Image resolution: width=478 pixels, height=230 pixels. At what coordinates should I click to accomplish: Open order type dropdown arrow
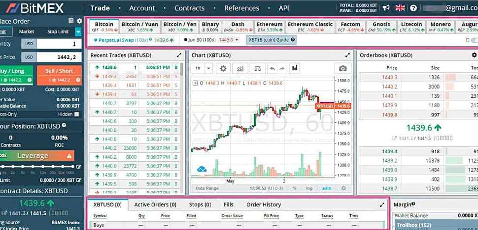tap(78, 31)
